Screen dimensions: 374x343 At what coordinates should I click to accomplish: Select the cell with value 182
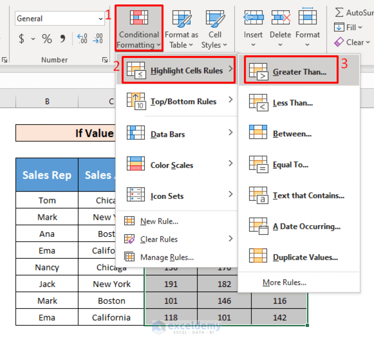pyautogui.click(x=224, y=284)
